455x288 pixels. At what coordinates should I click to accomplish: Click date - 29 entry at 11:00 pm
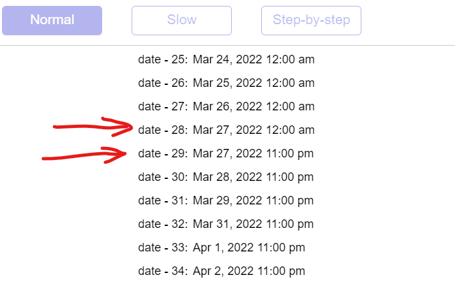pyautogui.click(x=226, y=153)
